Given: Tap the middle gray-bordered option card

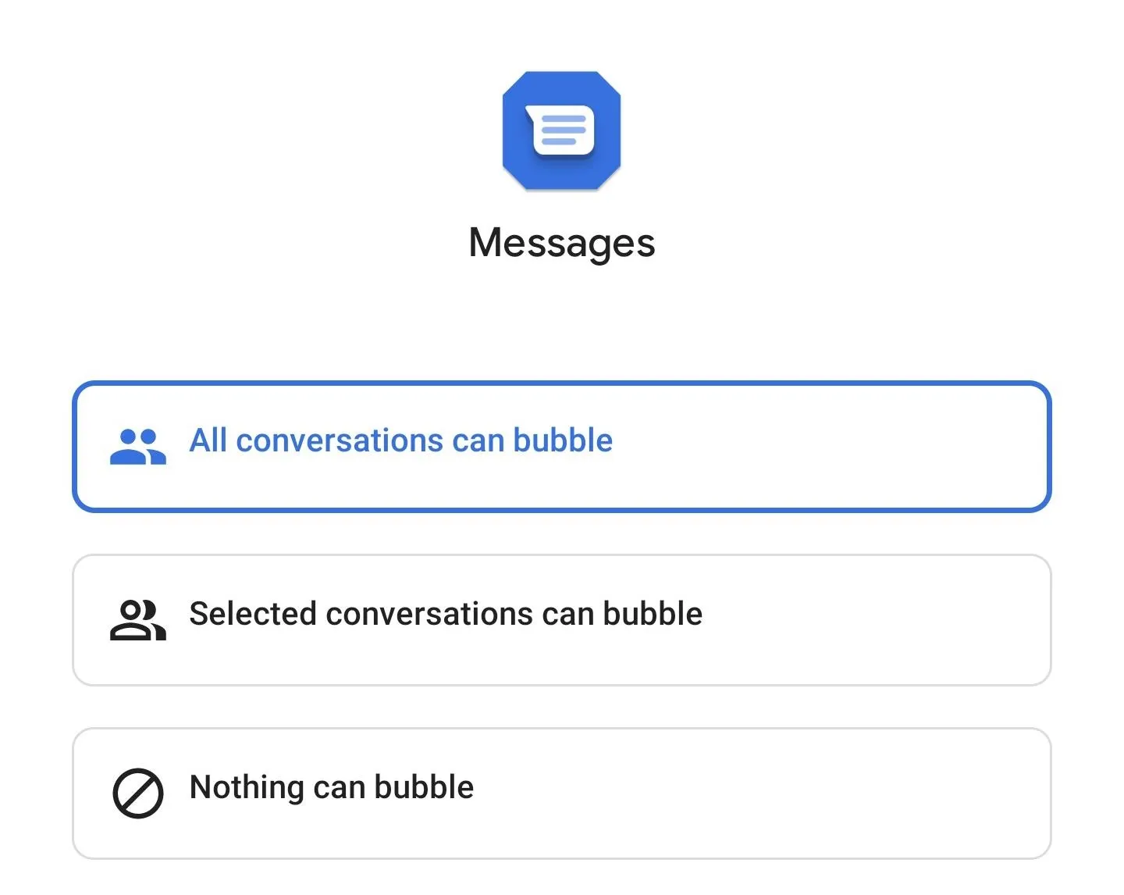Looking at the screenshot, I should [562, 620].
